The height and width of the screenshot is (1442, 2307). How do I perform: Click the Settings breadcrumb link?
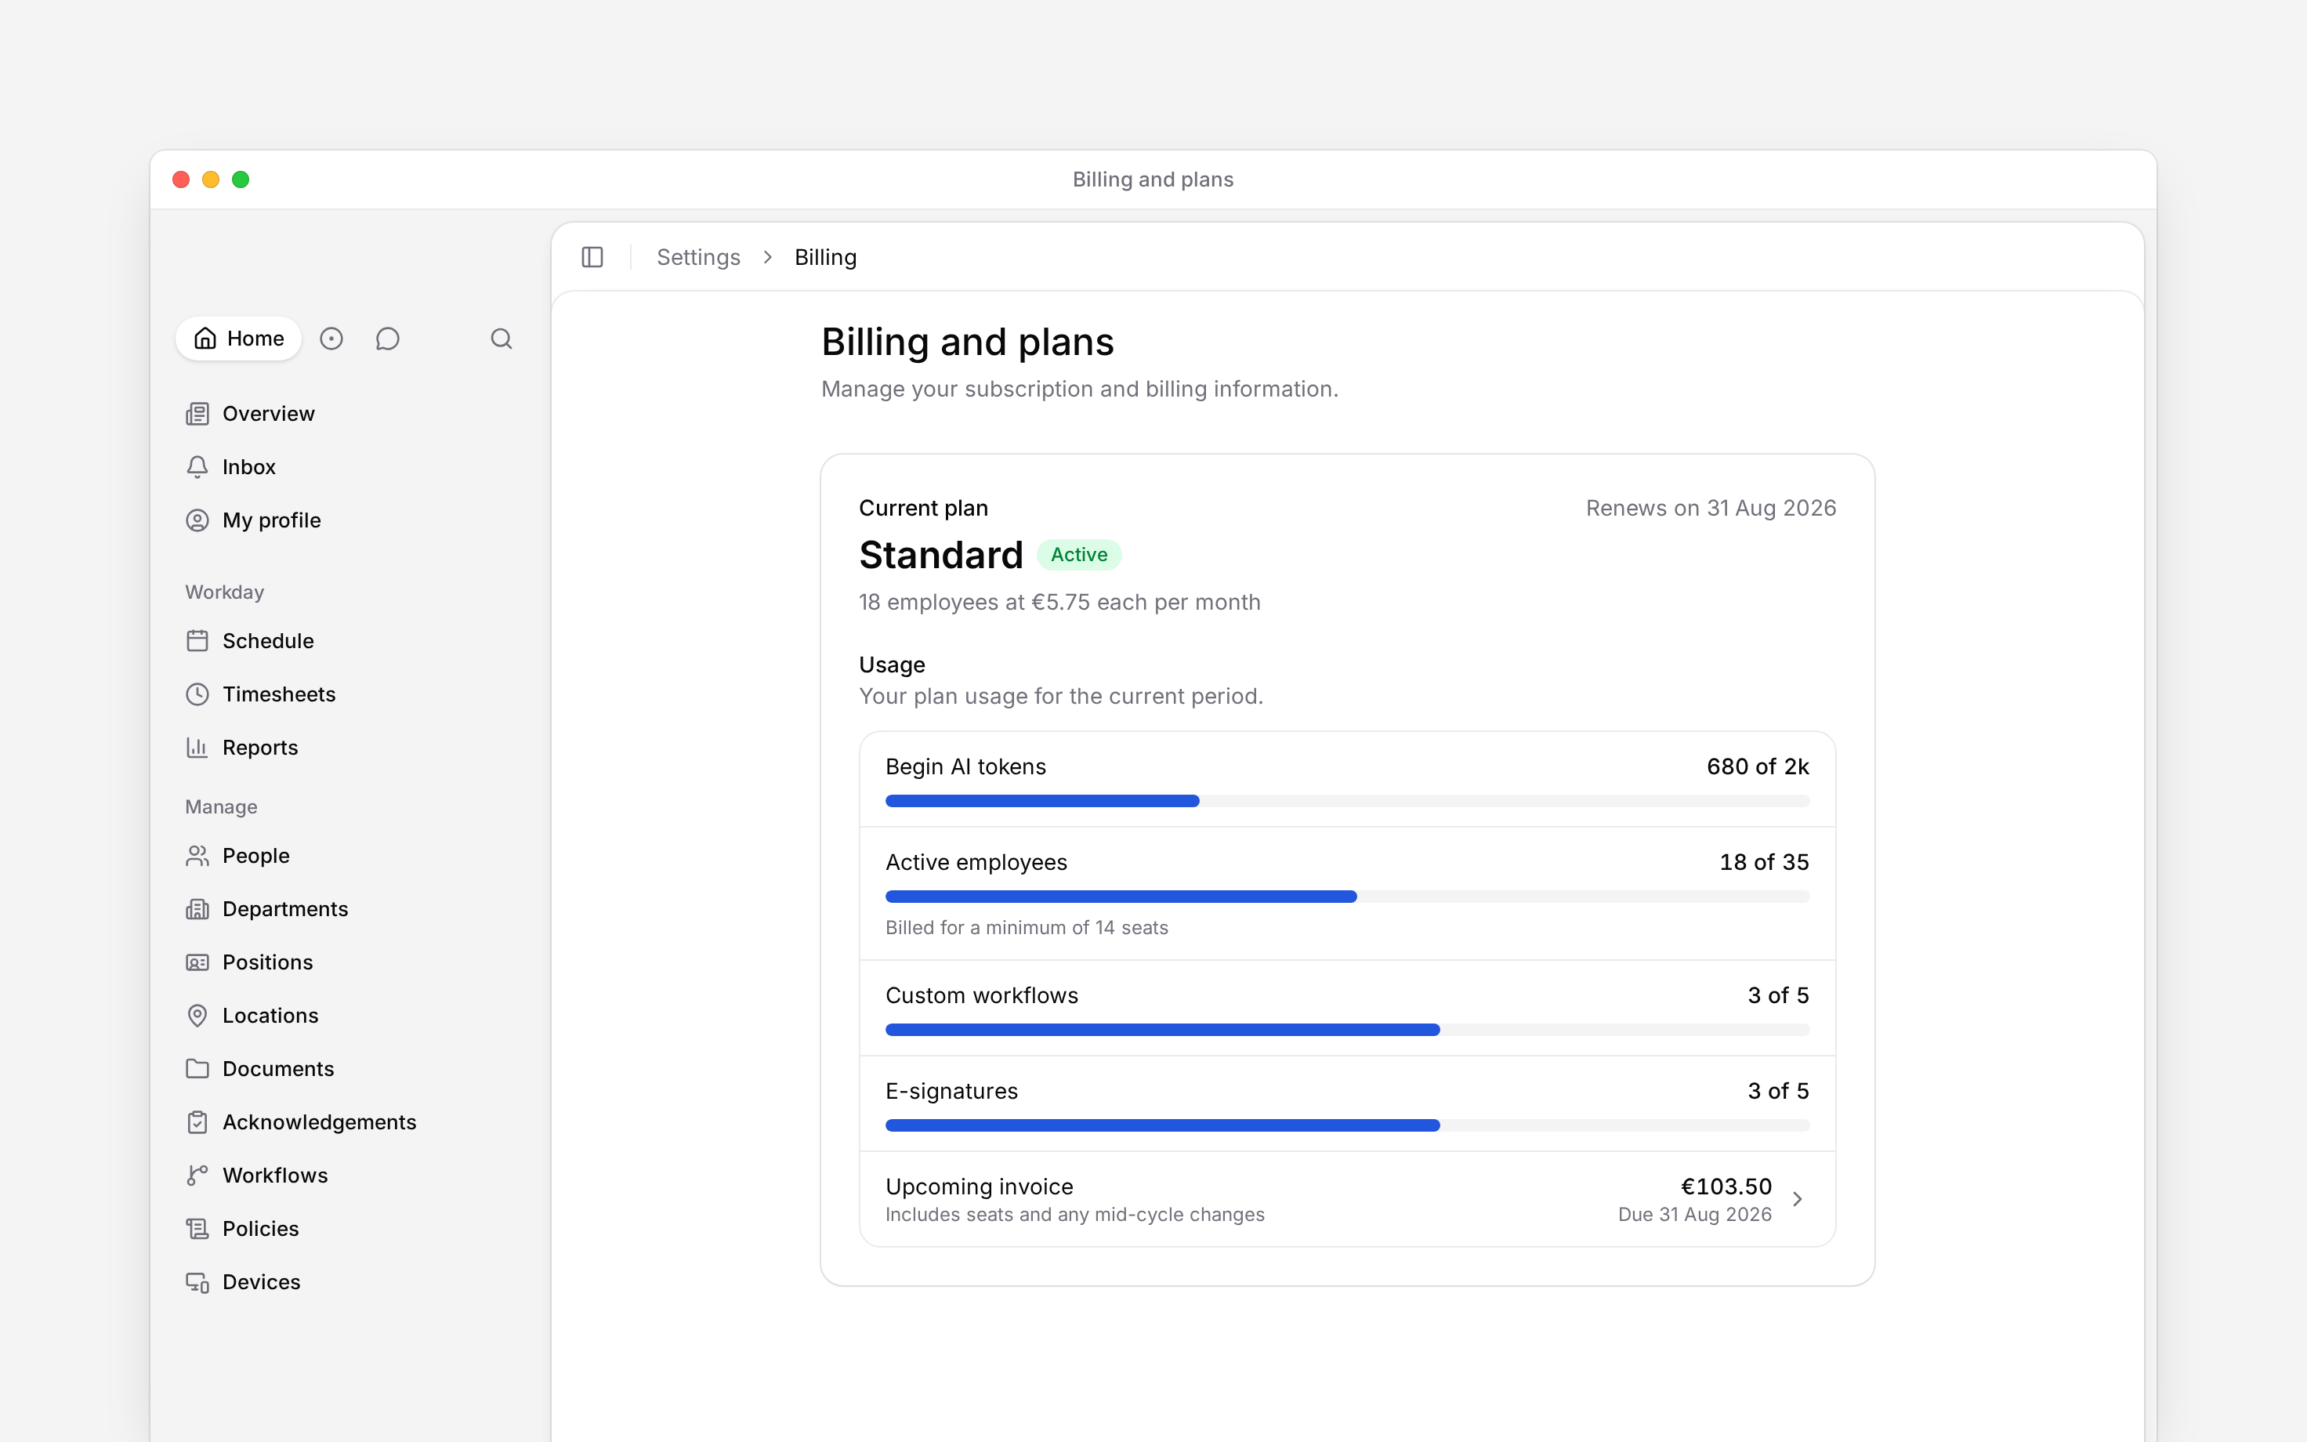[697, 258]
